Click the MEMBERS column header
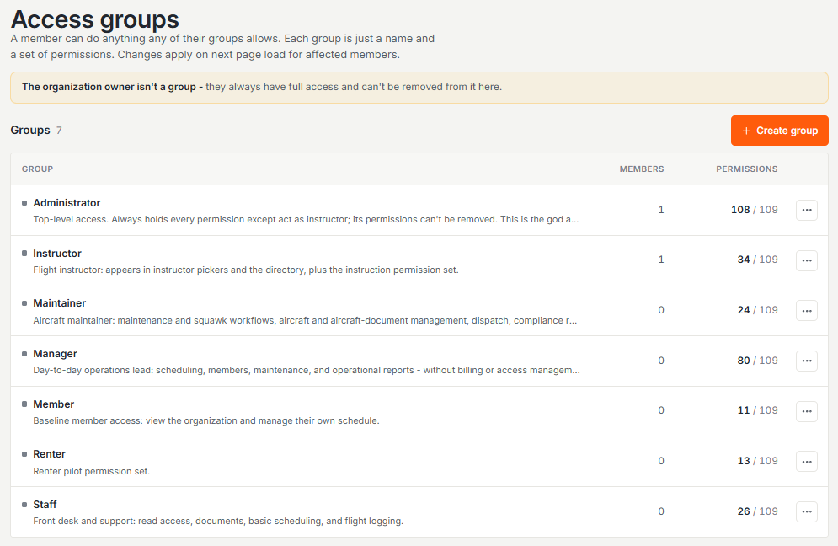Screen dimensions: 838x546 pyautogui.click(x=641, y=169)
